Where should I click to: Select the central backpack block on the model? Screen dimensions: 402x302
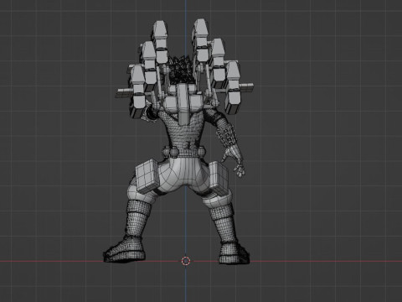click(183, 104)
